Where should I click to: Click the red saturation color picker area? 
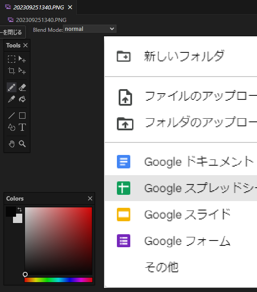[58, 241]
